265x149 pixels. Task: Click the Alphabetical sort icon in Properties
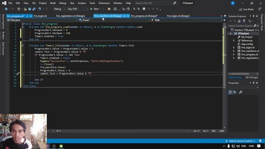coord(235,92)
